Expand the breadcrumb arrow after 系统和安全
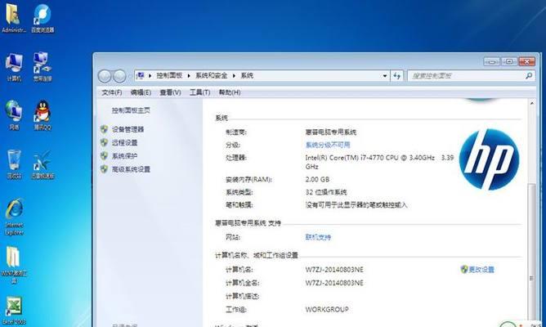Viewport: 546px width, 327px height. click(x=234, y=75)
